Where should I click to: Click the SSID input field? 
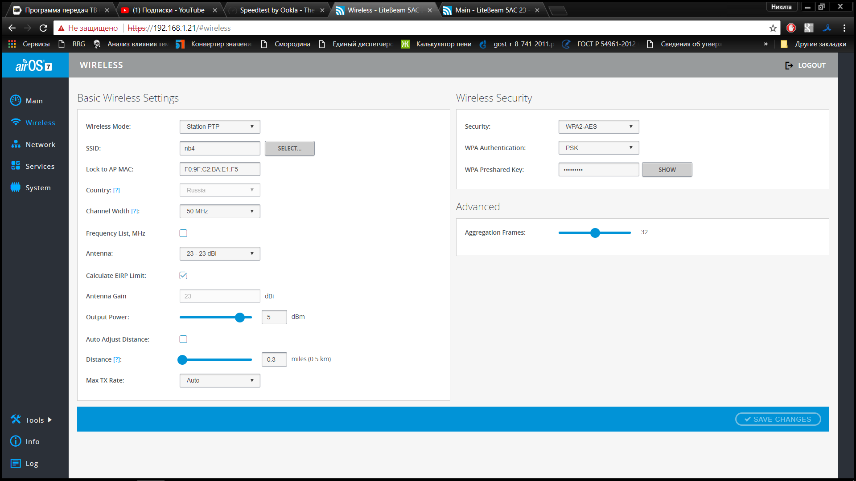pos(220,148)
